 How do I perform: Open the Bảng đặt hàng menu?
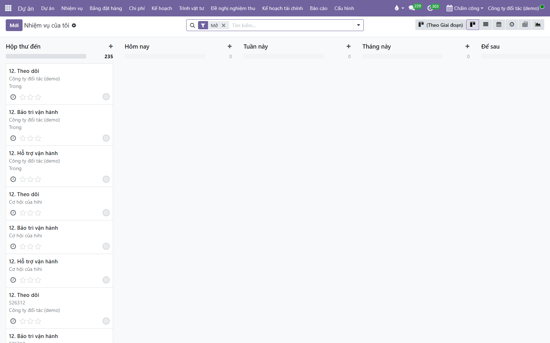[x=106, y=8]
